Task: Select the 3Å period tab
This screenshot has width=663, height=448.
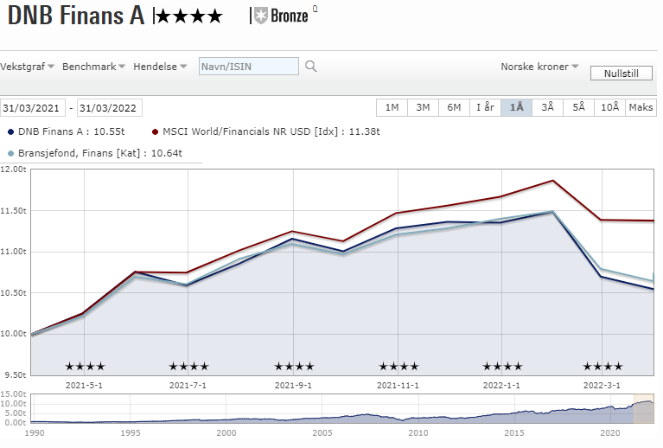Action: coord(547,107)
